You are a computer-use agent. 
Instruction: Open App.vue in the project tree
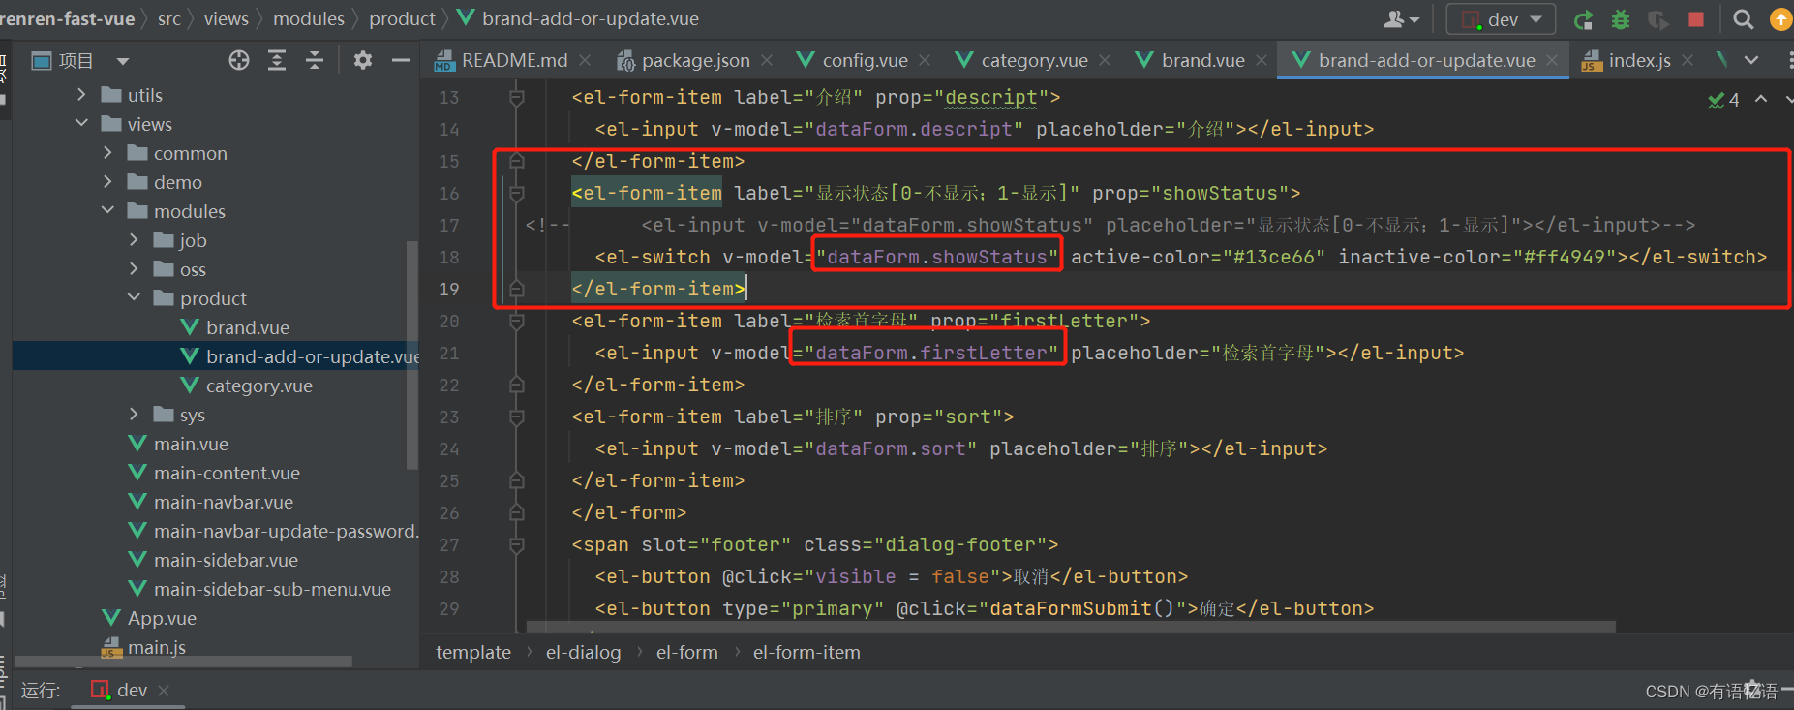150,618
